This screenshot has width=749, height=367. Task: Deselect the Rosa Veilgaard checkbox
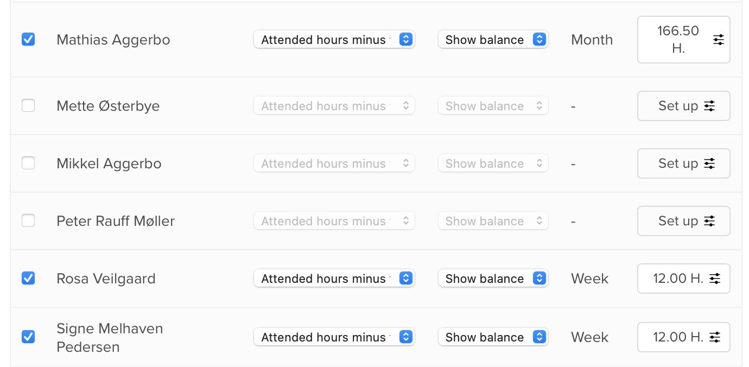[x=28, y=278]
